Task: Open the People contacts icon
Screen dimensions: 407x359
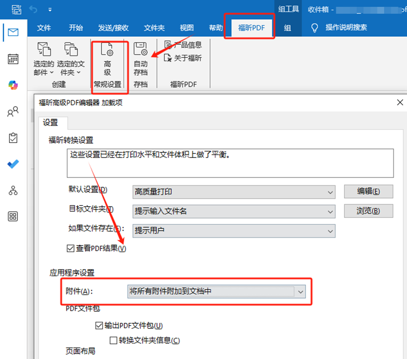Action: (13, 112)
